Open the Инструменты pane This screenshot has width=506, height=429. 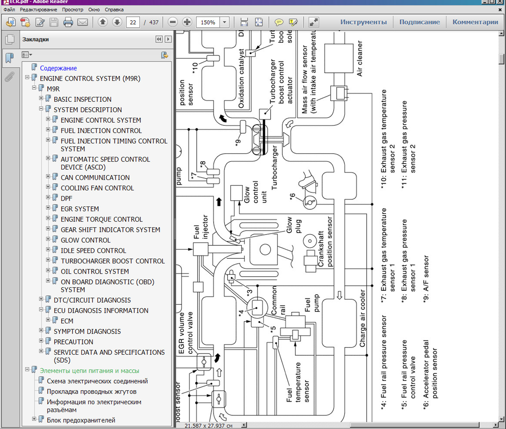363,22
